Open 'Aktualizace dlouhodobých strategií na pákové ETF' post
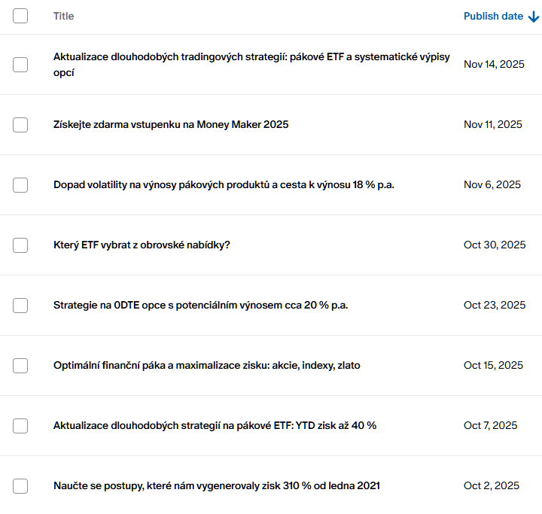This screenshot has width=542, height=514. (215, 426)
